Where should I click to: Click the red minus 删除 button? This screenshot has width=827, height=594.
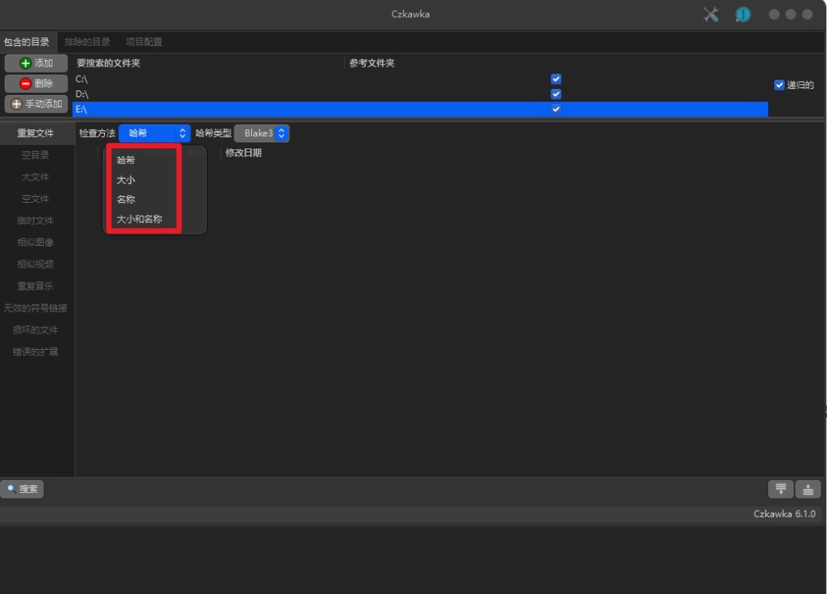(x=37, y=83)
